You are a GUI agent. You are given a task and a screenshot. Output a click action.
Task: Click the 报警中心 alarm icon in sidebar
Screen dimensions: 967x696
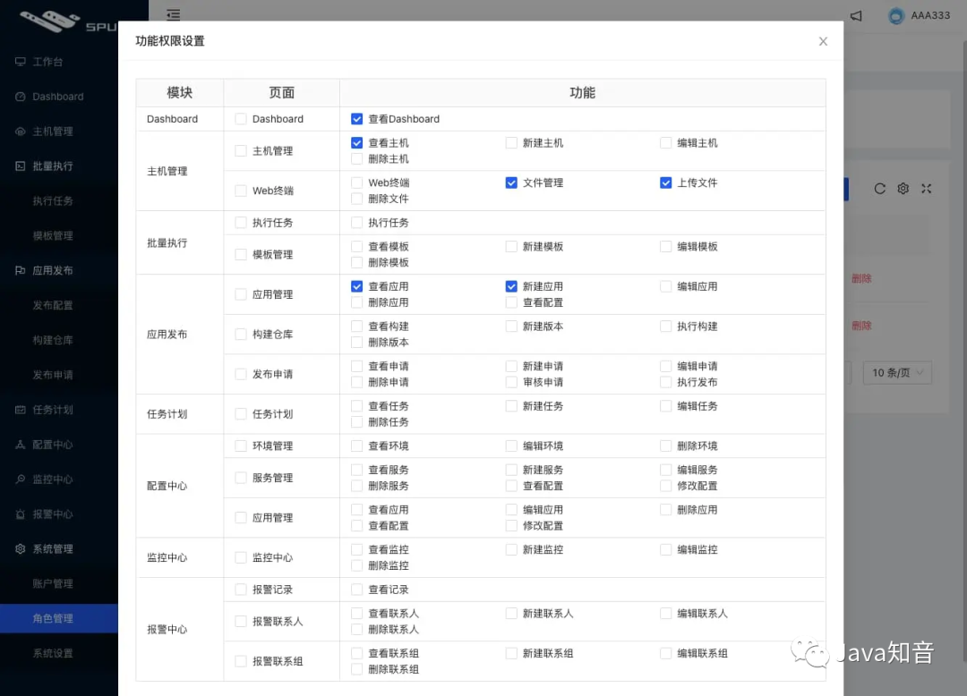[x=21, y=514]
